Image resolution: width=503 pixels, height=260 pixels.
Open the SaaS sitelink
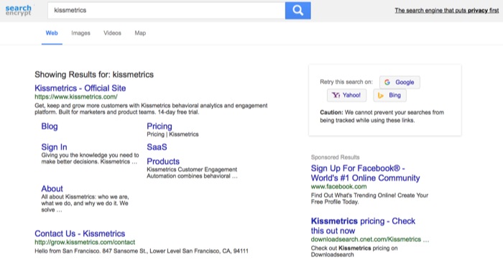(157, 147)
